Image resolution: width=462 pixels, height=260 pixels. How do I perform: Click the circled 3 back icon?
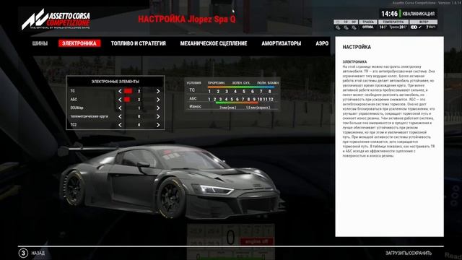tap(23, 253)
